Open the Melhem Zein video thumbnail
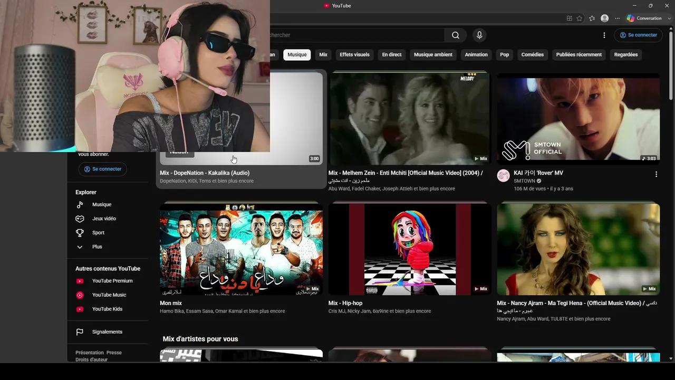Screen dimensions: 675x380 click(410, 118)
